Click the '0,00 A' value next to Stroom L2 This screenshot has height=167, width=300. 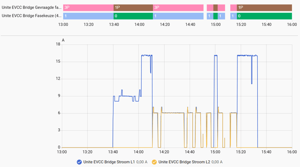pos(217,162)
